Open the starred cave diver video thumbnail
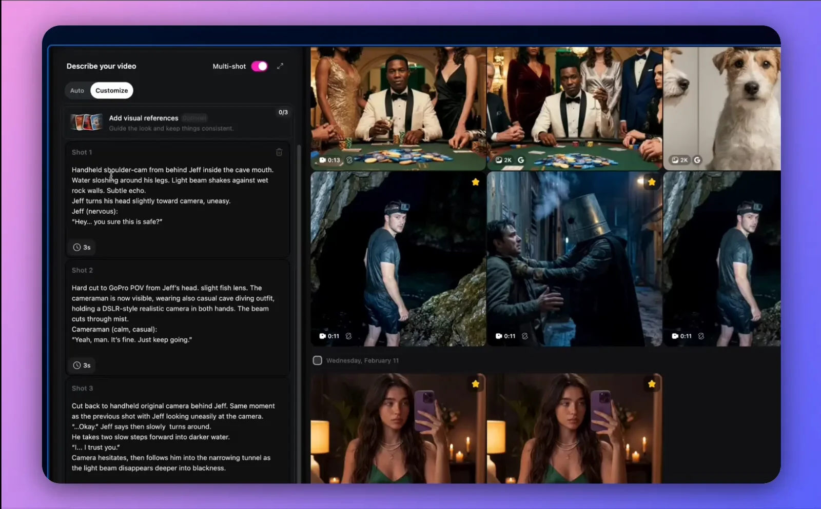The width and height of the screenshot is (821, 509). 398,259
